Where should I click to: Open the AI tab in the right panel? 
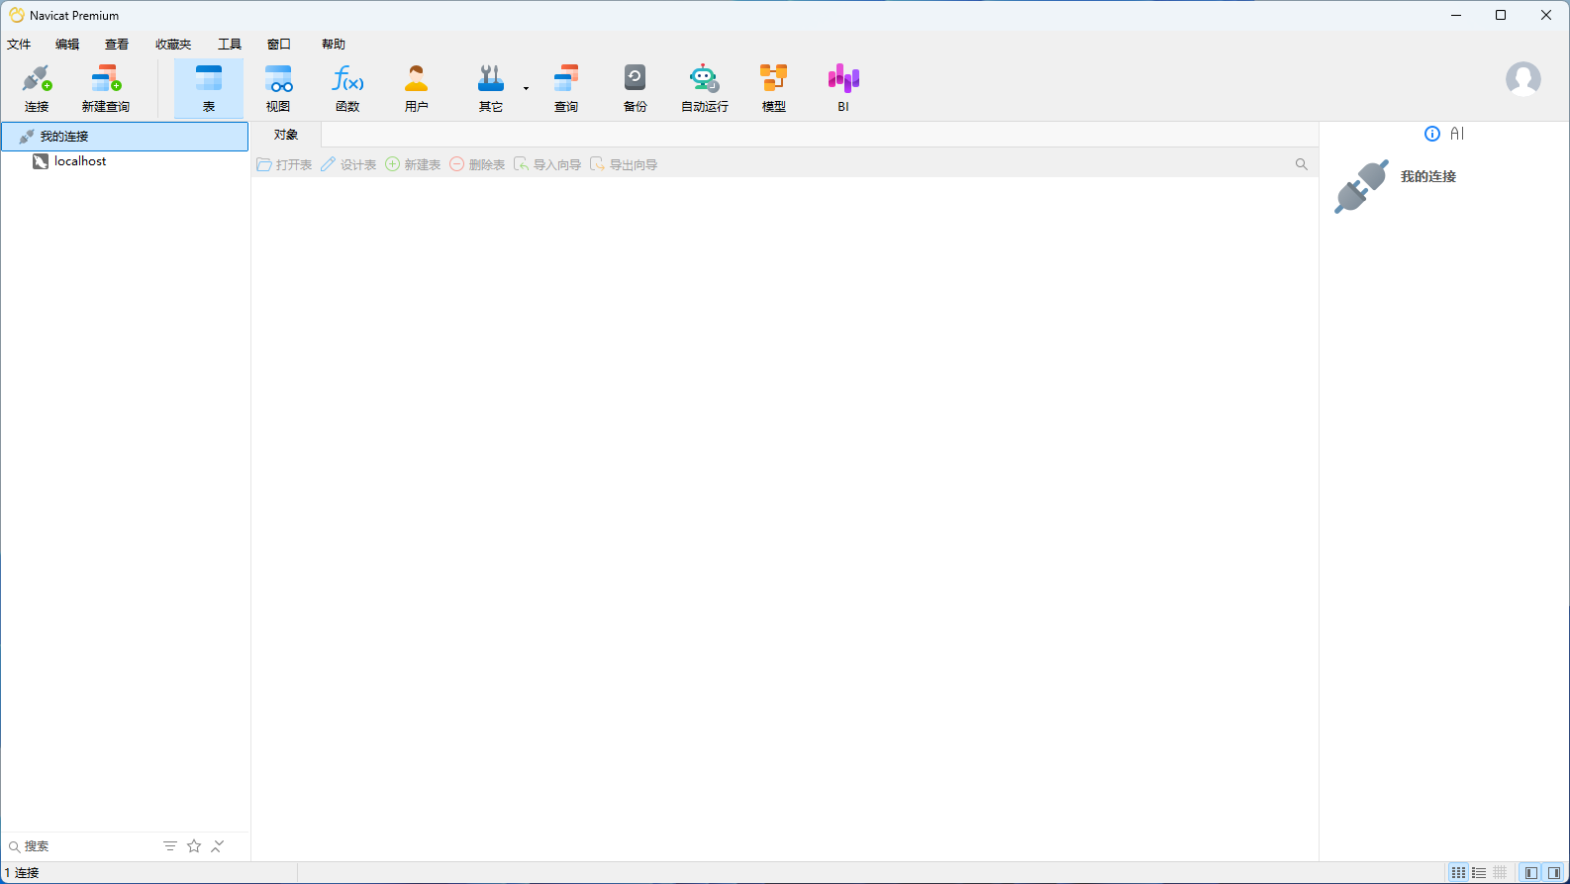click(x=1457, y=134)
